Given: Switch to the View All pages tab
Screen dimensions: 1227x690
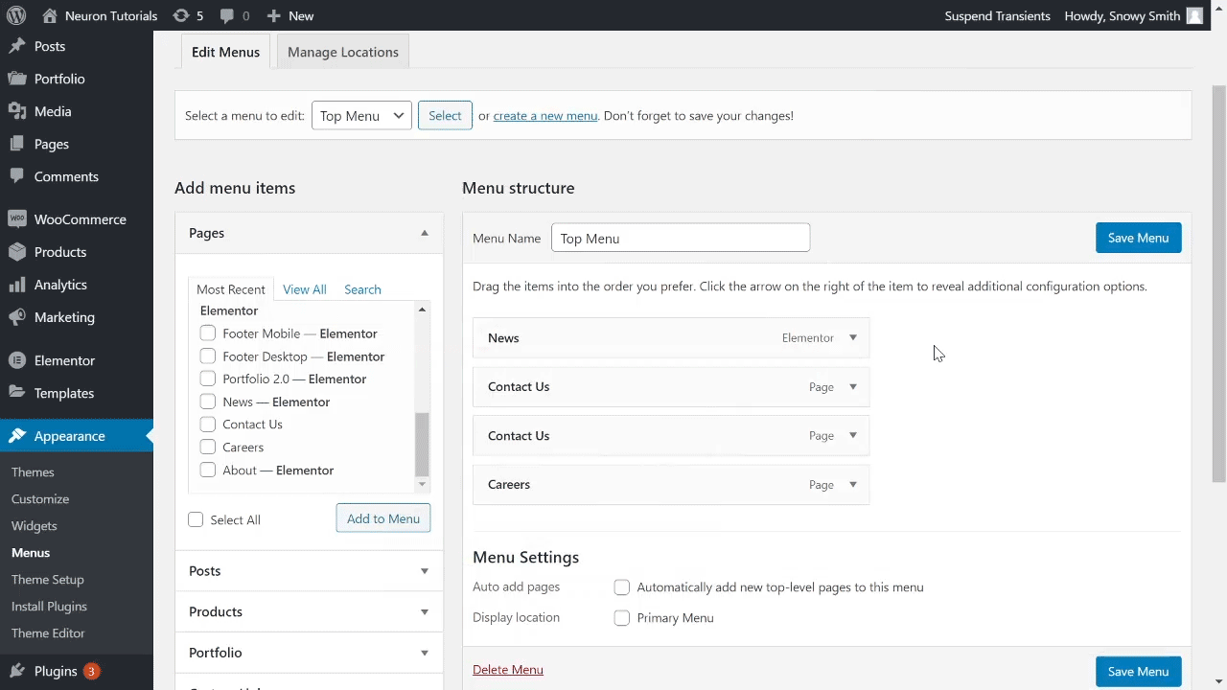Looking at the screenshot, I should pos(305,289).
